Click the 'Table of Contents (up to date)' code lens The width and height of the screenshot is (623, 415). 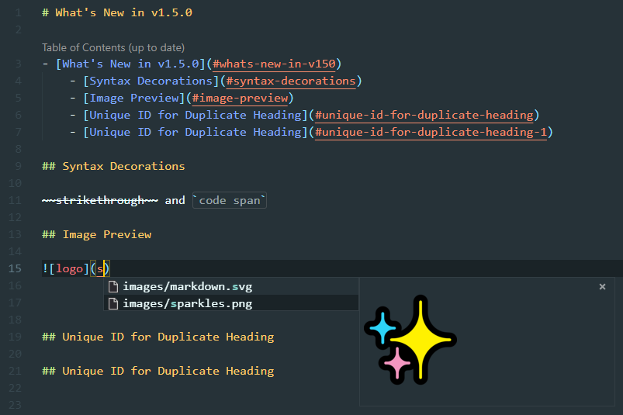[113, 47]
